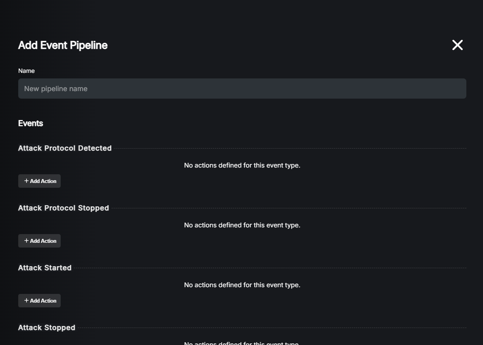This screenshot has height=345, width=483.
Task: Click the New pipeline name input field
Action: pos(242,88)
